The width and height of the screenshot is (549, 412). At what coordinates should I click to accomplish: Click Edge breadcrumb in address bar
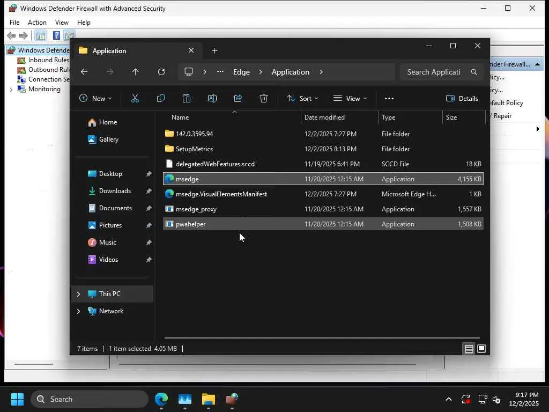[x=241, y=72]
